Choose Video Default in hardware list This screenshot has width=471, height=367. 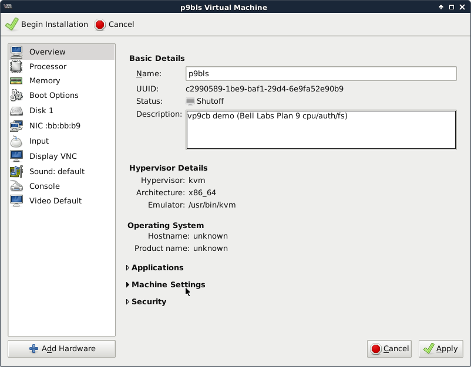(x=55, y=201)
